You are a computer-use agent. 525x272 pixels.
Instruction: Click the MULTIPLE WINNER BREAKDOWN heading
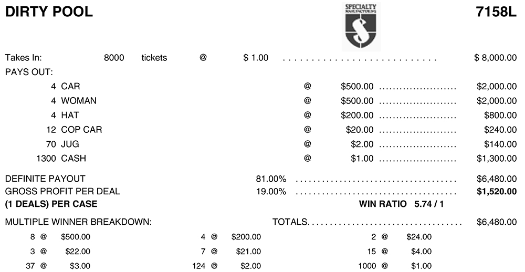click(78, 222)
